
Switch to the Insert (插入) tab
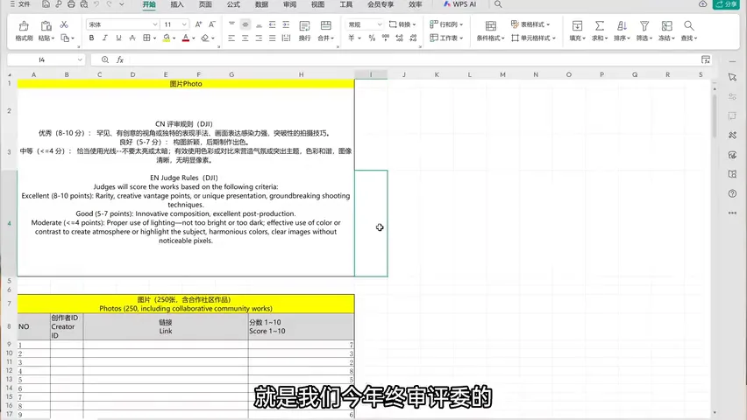[177, 4]
